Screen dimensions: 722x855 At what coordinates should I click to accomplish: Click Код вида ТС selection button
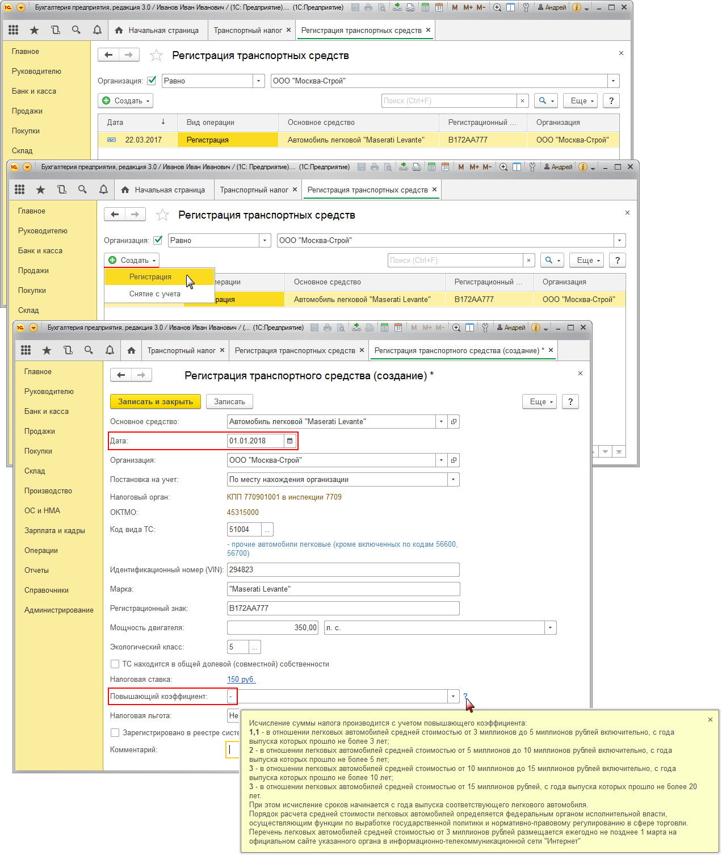pyautogui.click(x=267, y=529)
